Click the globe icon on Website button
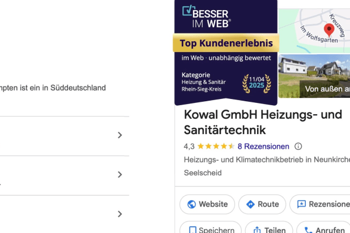 pyautogui.click(x=191, y=204)
